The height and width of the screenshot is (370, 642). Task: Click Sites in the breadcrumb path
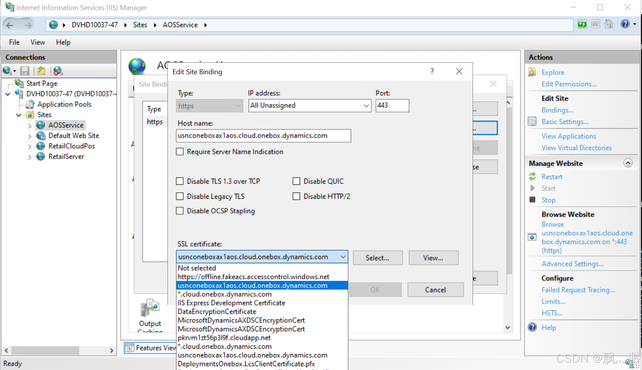(140, 25)
